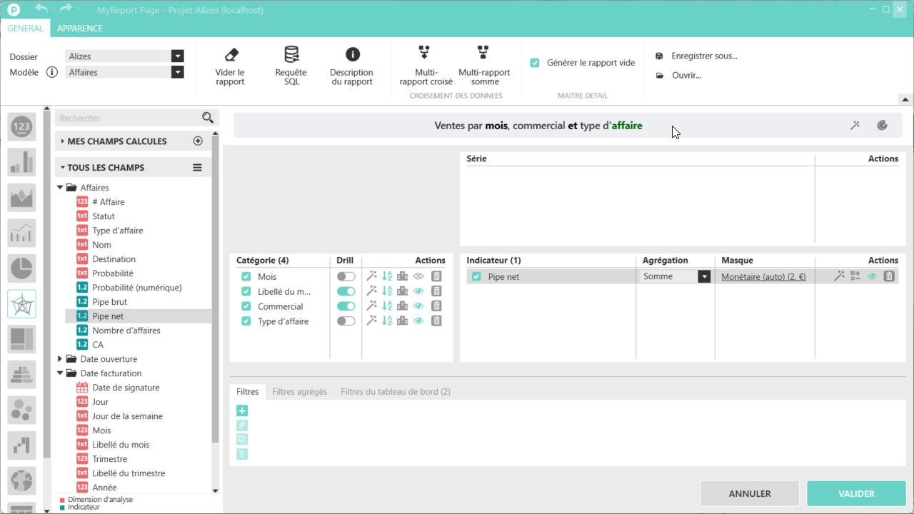
Task: Click the color palette icon in title bar
Action: (882, 126)
